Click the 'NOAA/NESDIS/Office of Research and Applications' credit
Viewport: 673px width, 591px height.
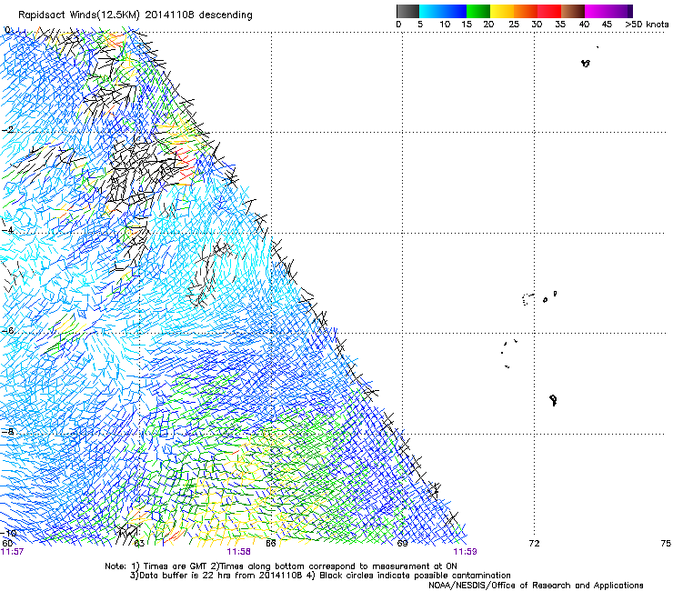tap(536, 586)
